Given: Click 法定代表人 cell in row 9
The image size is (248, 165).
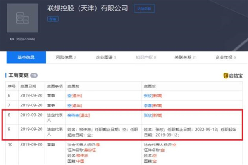Looking at the screenshot, I should [x=55, y=132].
